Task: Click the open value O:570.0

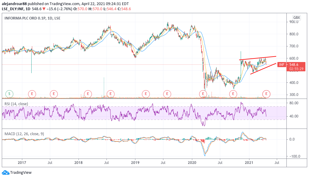Action: pyautogui.click(x=80, y=9)
